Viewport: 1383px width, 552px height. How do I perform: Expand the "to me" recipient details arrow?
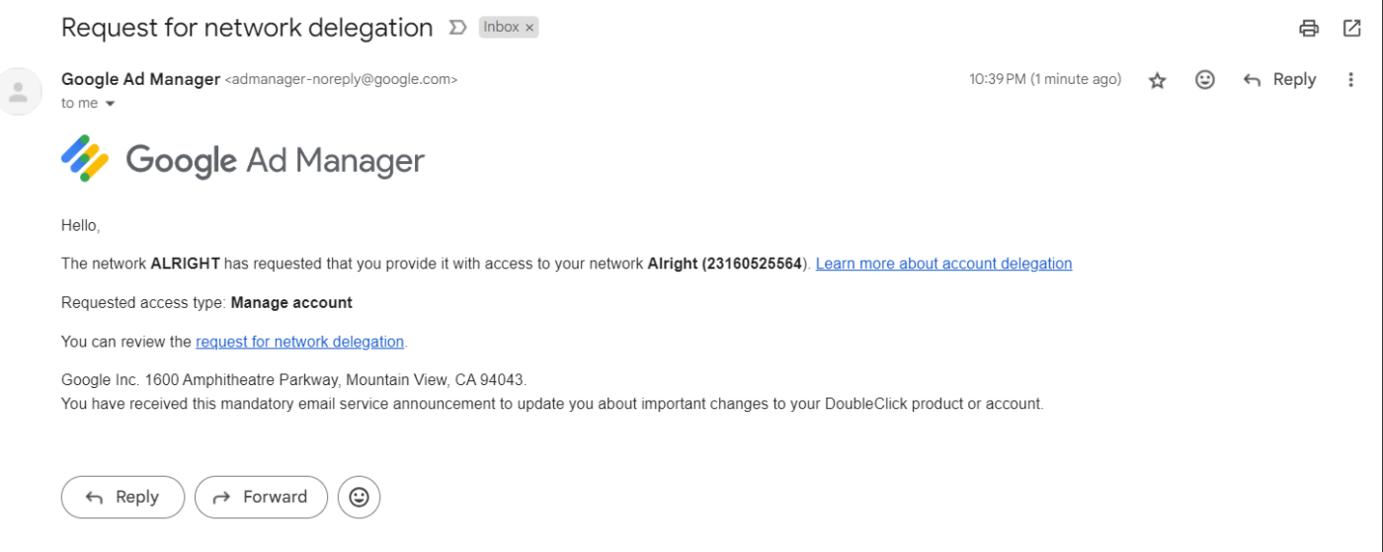(x=110, y=104)
